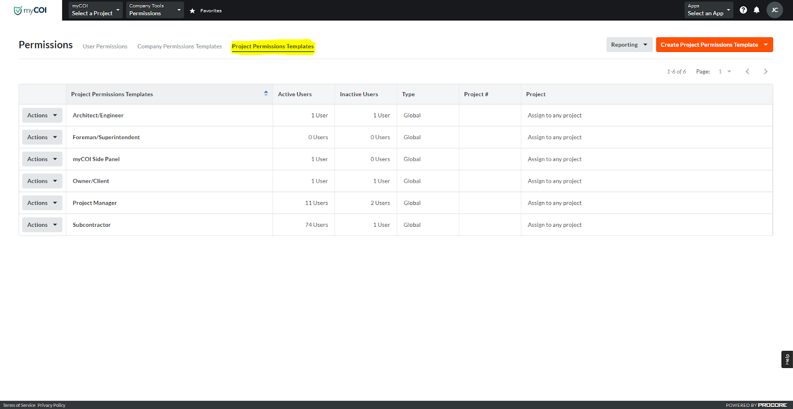Select Architect/Engineer template name
This screenshot has height=409, width=793.
click(x=98, y=115)
